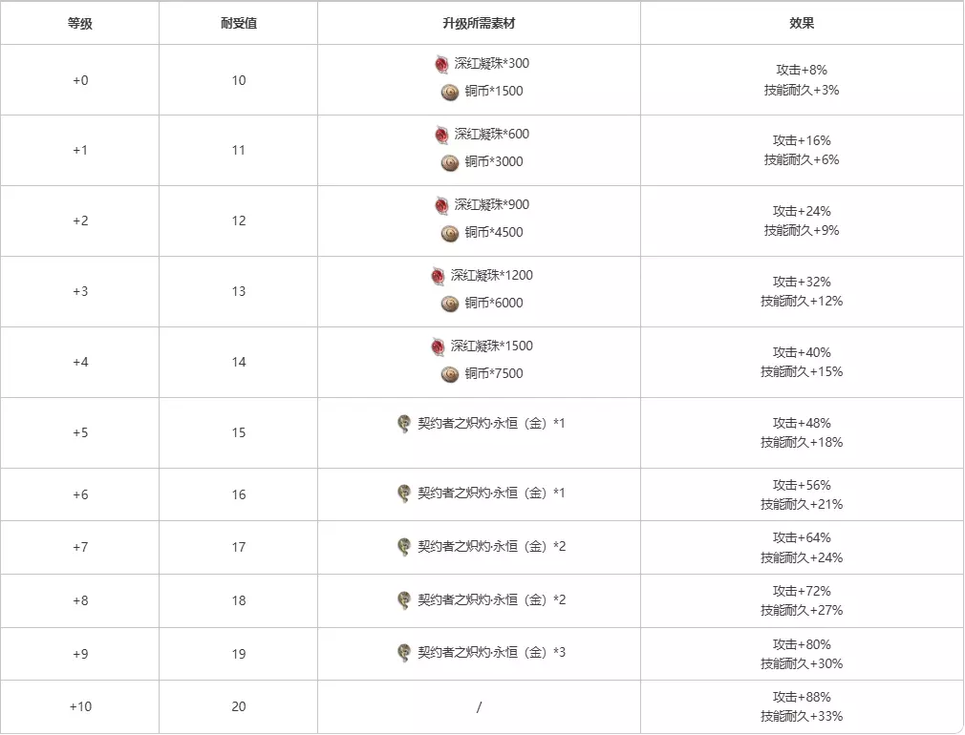Click the 耐受值 column header
Viewport: 965px width, 735px height.
coord(239,23)
